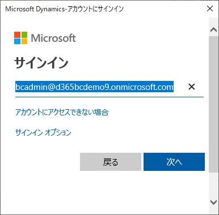The height and width of the screenshot is (215, 219).
Task: Click the vertical scrollbar thumb
Action: [214, 104]
